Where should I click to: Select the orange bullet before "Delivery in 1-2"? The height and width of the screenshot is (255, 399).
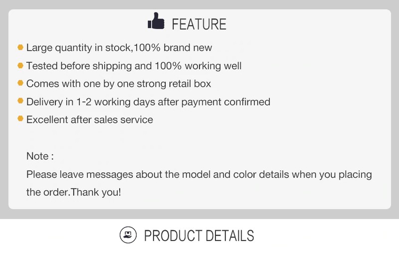(20, 102)
